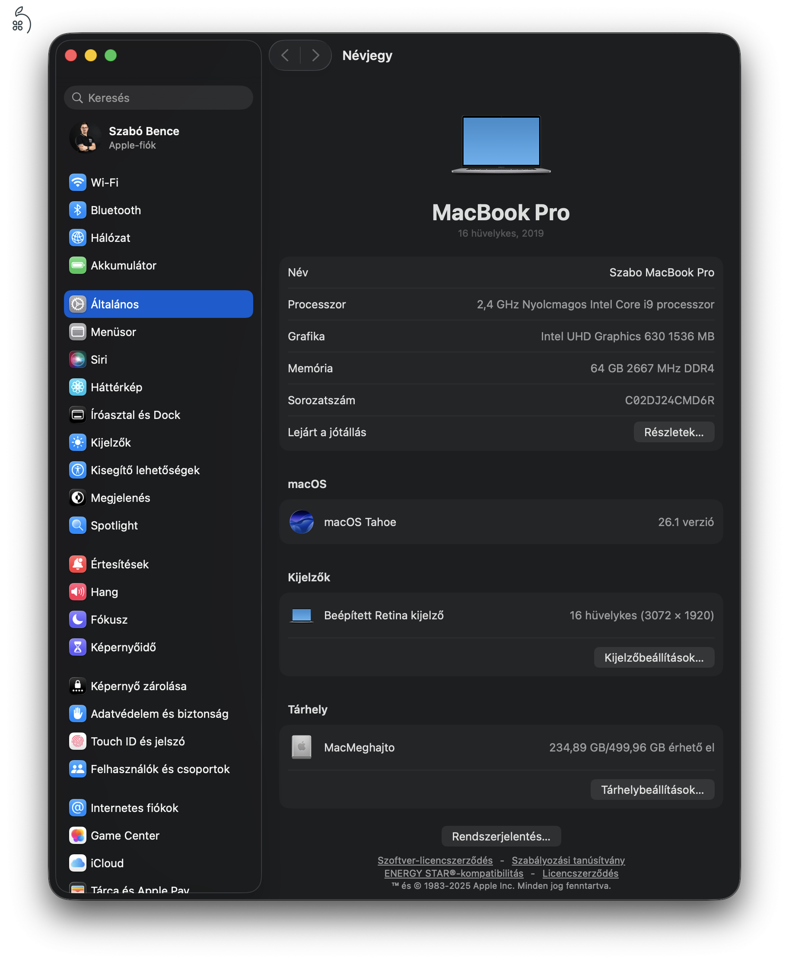Open Akkumulátor battery settings
The height and width of the screenshot is (964, 789).
point(123,265)
